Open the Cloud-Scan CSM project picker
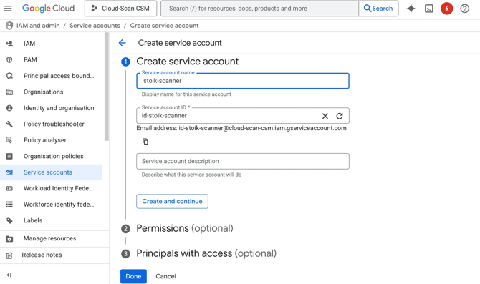 point(120,9)
